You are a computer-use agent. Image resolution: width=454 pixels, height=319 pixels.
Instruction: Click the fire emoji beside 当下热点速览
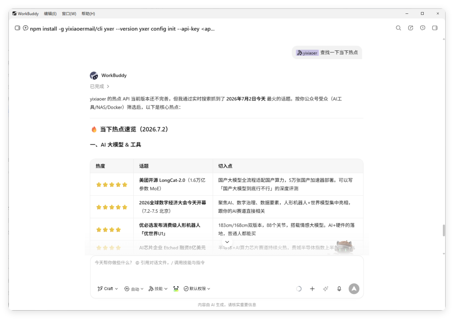tap(94, 129)
